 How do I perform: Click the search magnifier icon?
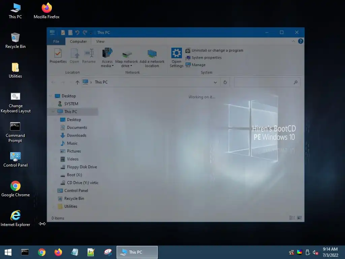click(x=295, y=82)
